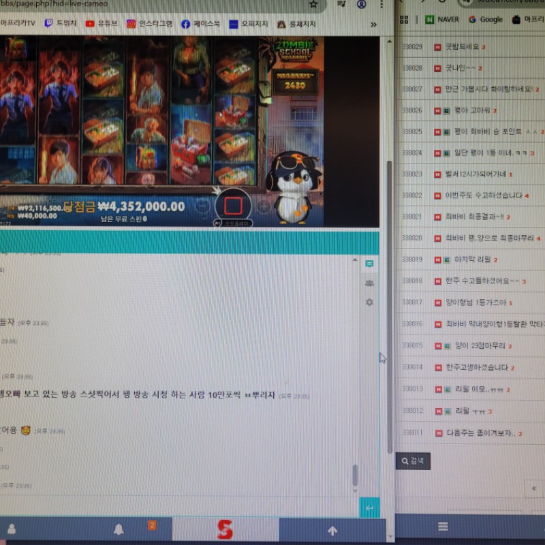This screenshot has height=545, width=545.
Task: Open the media control icon in browser toolbar
Action: pos(342,4)
